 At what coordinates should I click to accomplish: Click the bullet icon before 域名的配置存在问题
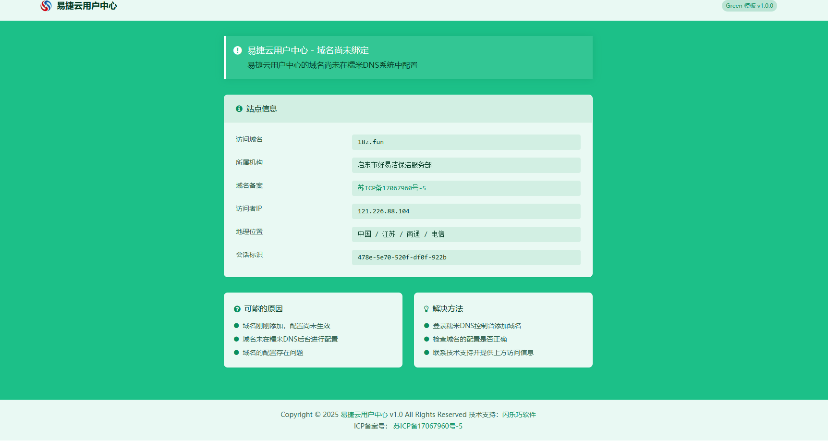click(x=237, y=352)
